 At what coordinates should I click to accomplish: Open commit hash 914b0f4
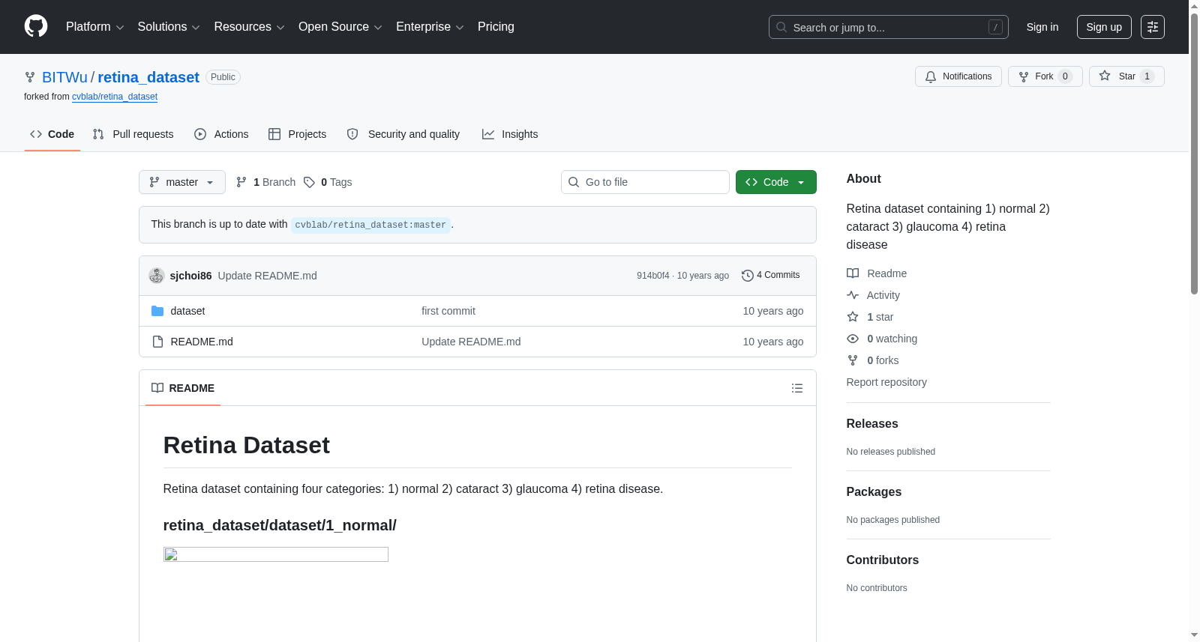pos(653,276)
